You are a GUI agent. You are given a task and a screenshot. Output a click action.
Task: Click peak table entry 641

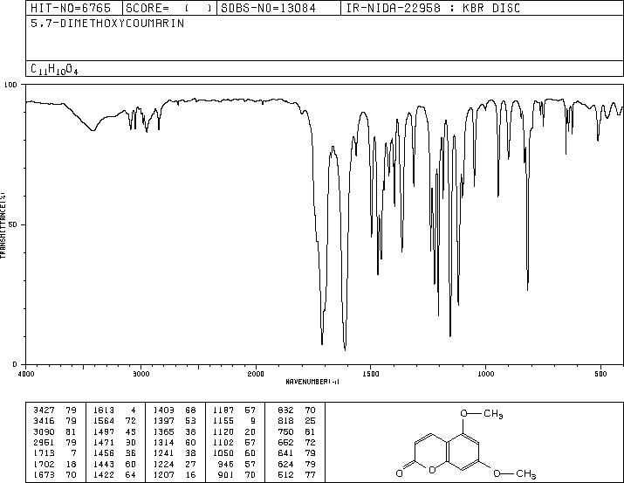[285, 453]
